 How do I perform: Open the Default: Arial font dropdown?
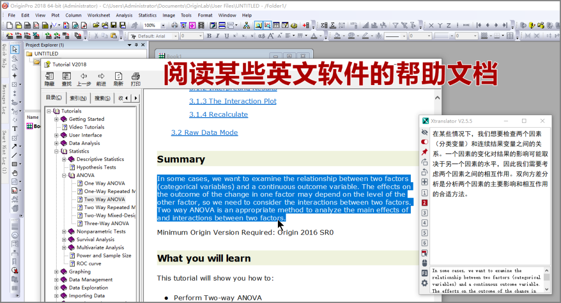coord(176,36)
